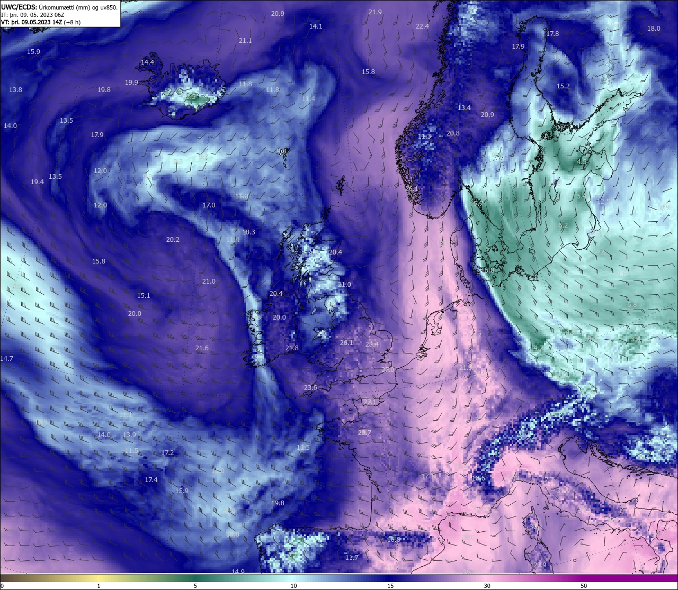Select the 14.1 value label

316,26
